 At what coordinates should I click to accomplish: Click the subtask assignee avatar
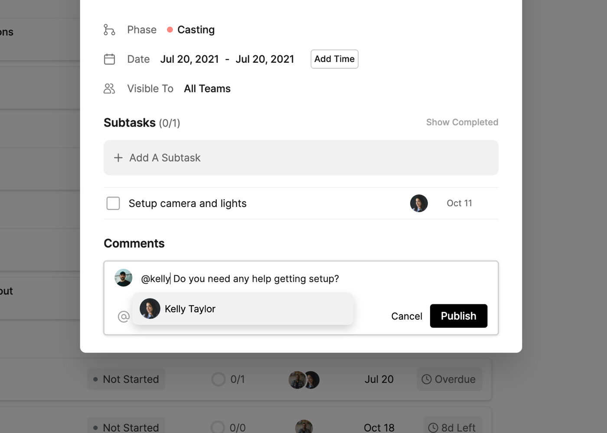click(419, 204)
